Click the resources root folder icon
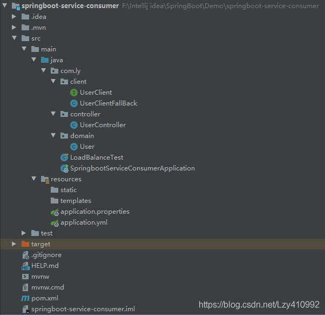Viewport: 325px width, 315px height. 45,179
